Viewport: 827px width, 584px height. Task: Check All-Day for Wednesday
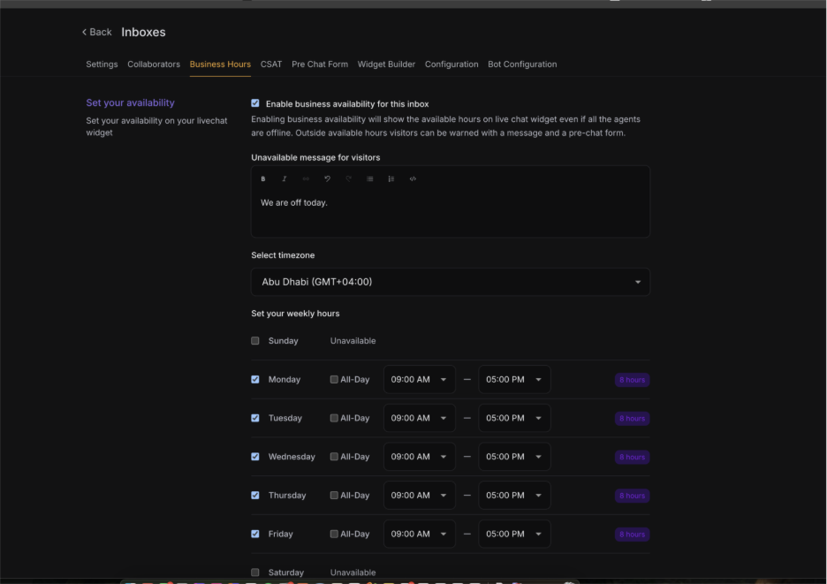[x=334, y=456]
